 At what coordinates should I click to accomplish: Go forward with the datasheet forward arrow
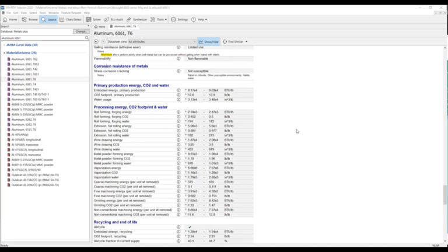(x=103, y=42)
